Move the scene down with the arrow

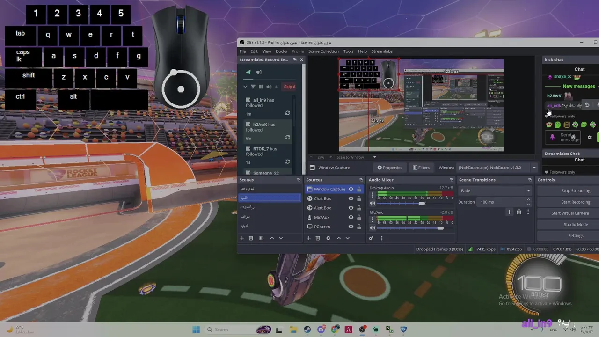281,238
